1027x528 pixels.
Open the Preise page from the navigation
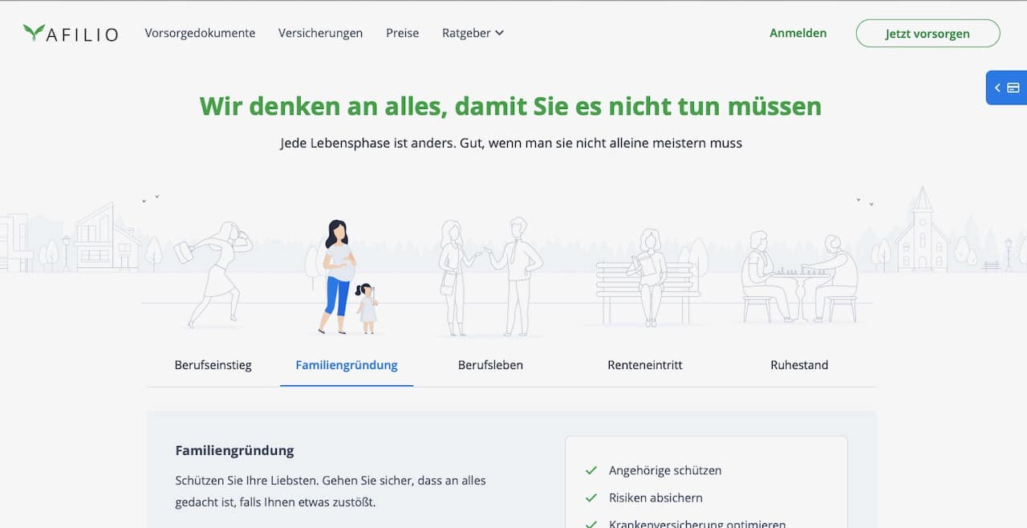tap(402, 33)
